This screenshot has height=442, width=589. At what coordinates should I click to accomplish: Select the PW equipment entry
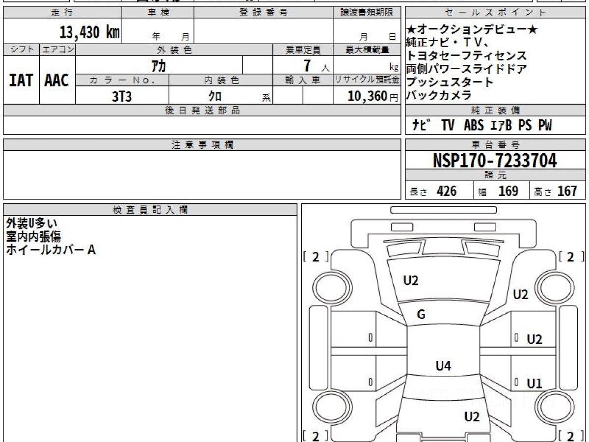pyautogui.click(x=545, y=126)
